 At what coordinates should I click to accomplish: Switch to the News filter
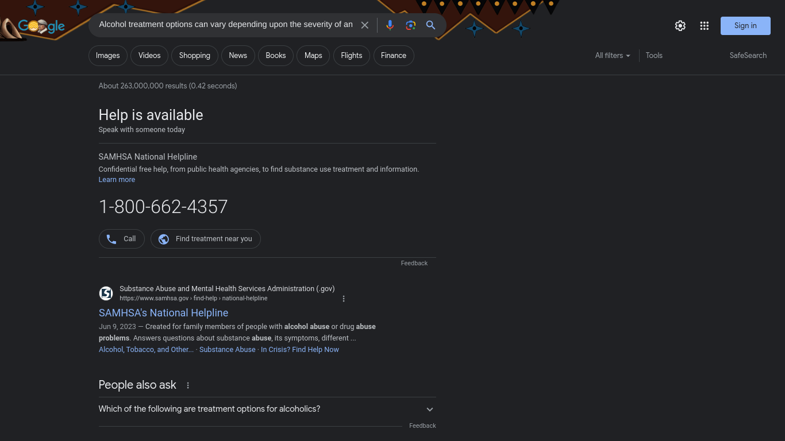[238, 56]
